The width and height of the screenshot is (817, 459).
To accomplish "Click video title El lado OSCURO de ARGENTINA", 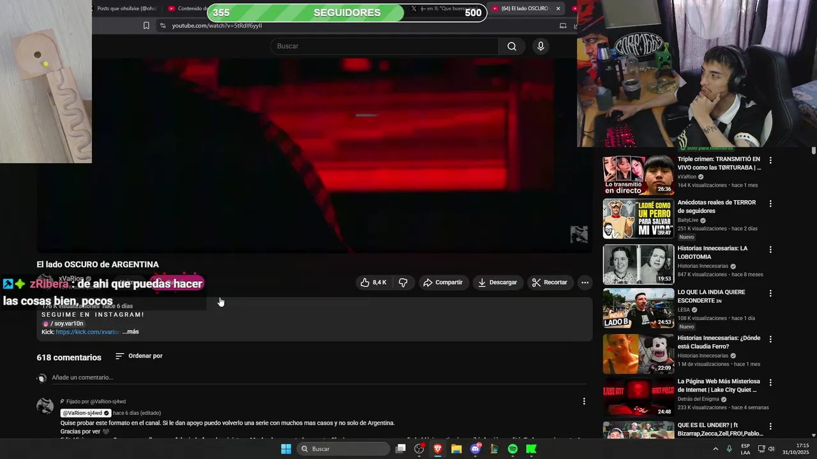I will (98, 265).
